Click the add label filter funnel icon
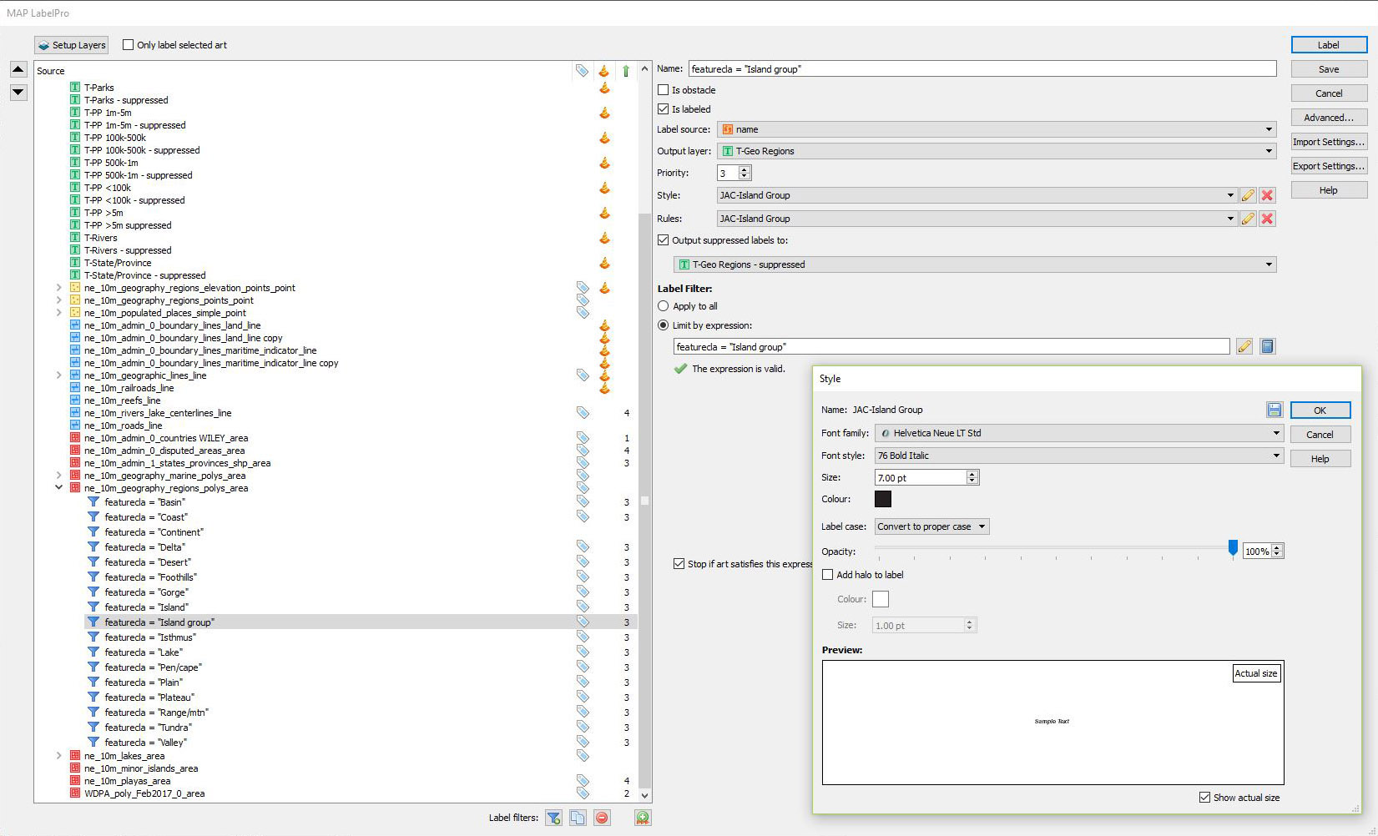The width and height of the screenshot is (1378, 836). point(553,818)
